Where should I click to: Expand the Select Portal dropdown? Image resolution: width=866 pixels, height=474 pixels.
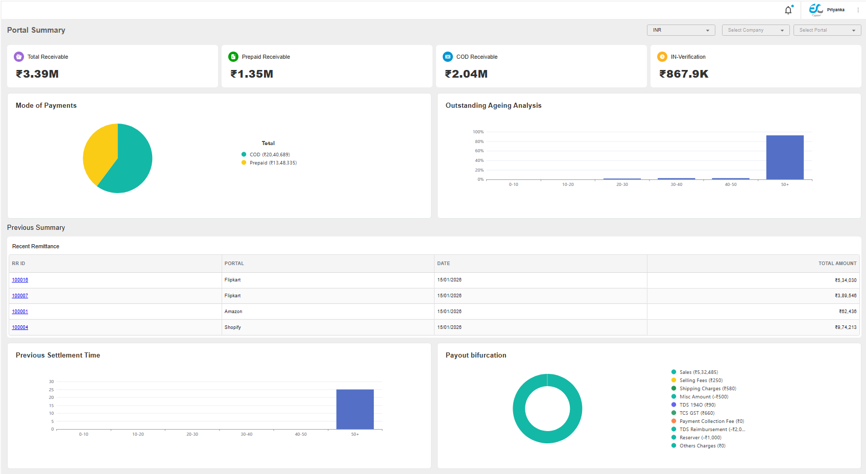827,30
